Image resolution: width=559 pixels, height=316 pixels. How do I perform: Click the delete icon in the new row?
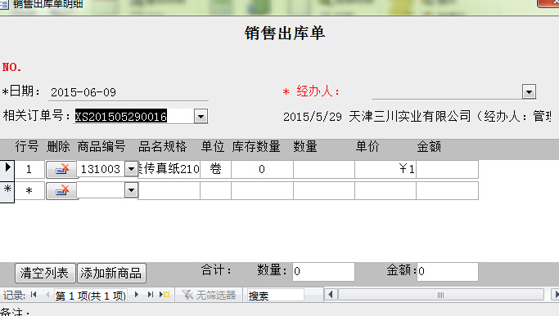point(62,191)
